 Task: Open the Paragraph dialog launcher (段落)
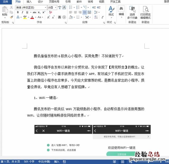tap(104, 22)
